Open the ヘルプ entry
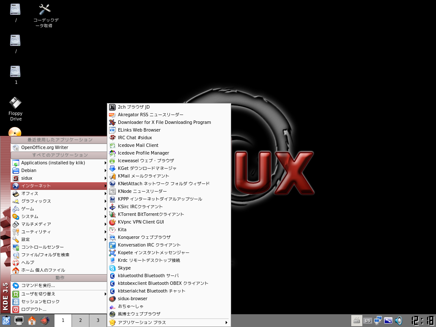The image size is (436, 327). (59, 262)
